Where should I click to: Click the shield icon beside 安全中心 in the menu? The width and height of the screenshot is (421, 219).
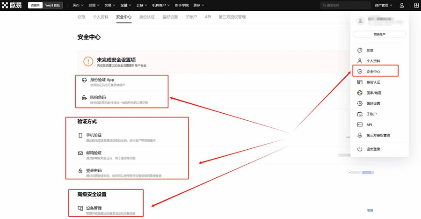[360, 72]
